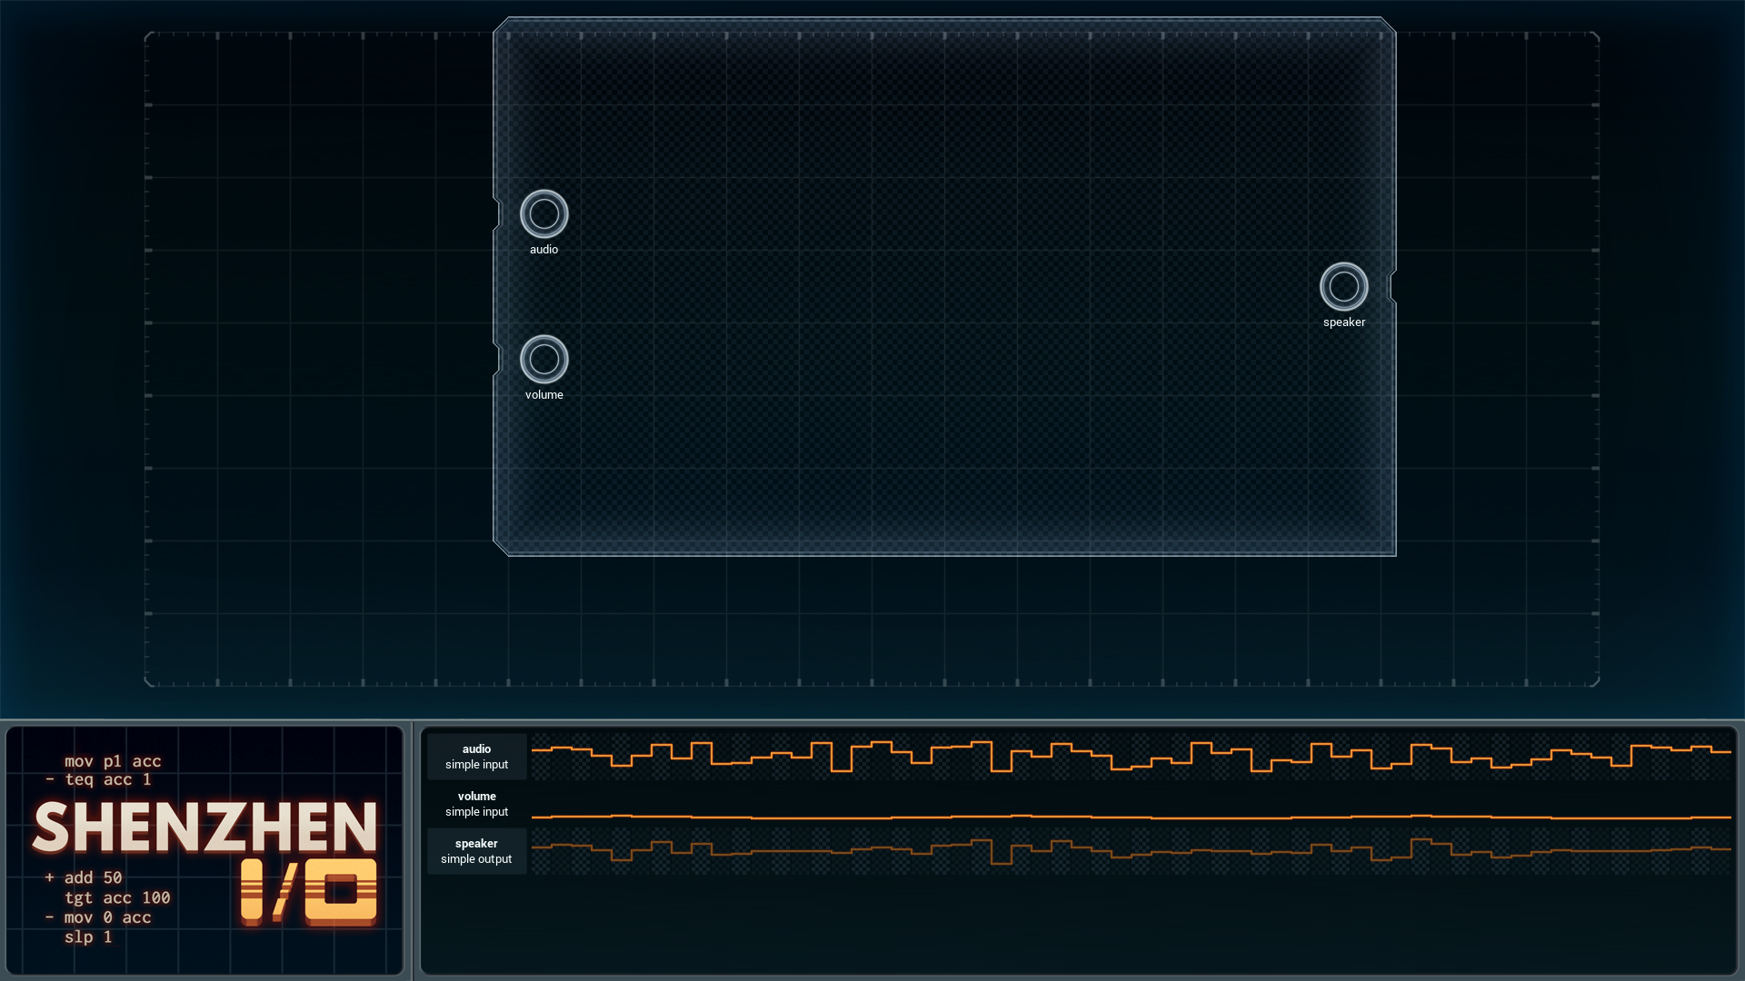Click the speaker output pin
1745x981 pixels.
pos(1343,286)
